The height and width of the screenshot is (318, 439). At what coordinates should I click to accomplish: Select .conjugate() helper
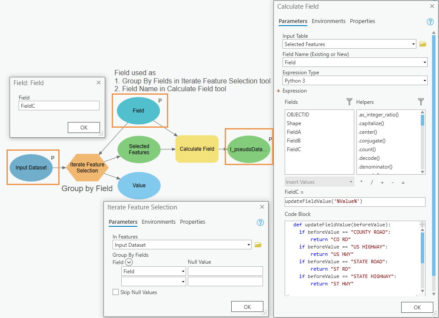point(372,140)
